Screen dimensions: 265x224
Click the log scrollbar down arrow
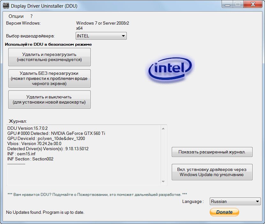tap(163, 182)
